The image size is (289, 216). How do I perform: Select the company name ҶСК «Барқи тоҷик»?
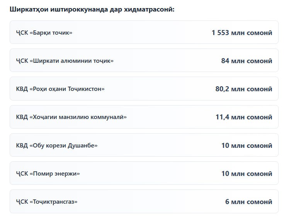pos(44,33)
